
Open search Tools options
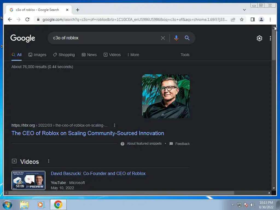185,55
